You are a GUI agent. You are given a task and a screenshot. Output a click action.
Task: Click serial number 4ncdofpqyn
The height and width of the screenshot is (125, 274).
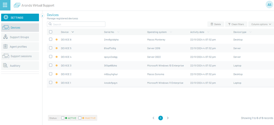111,83
